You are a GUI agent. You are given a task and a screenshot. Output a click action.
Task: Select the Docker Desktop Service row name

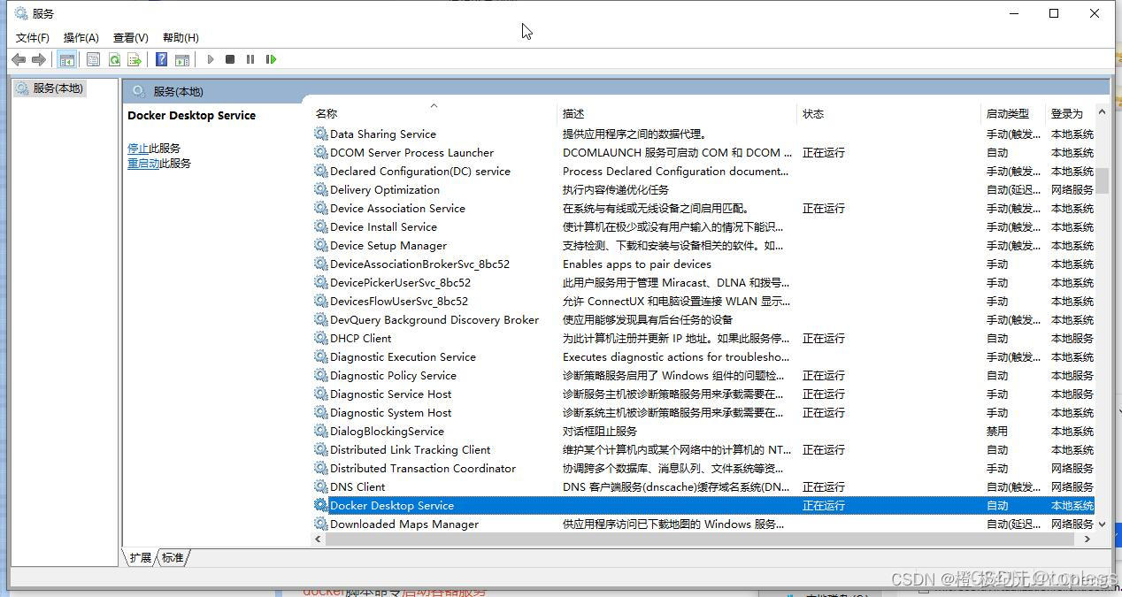(392, 505)
